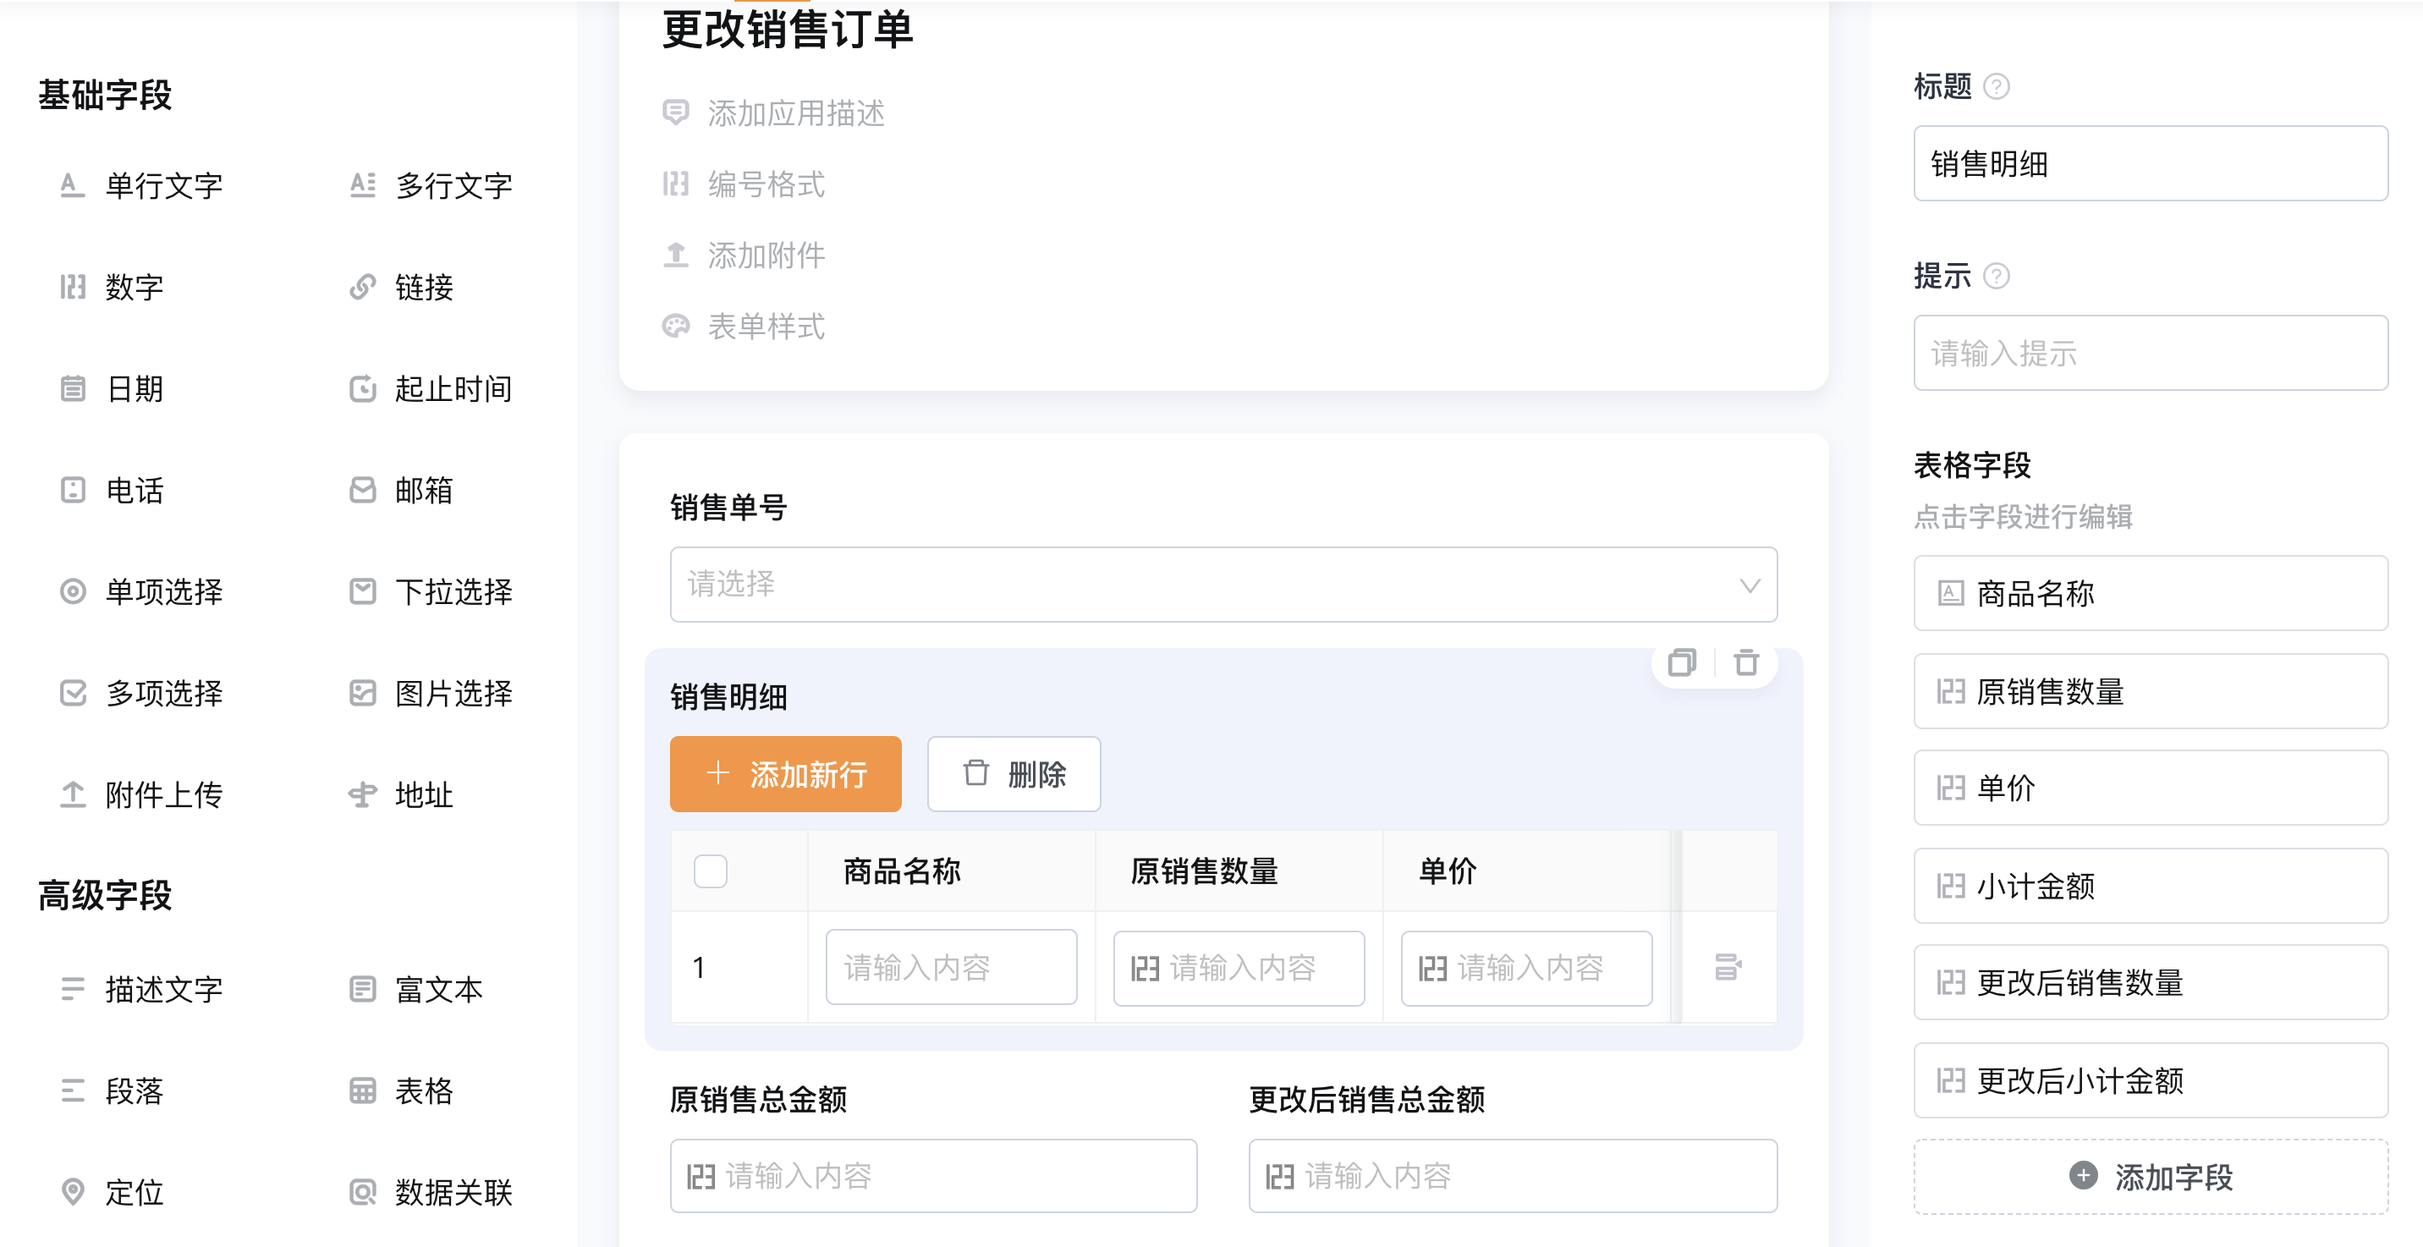Select the 图片选择 field type

(x=431, y=693)
